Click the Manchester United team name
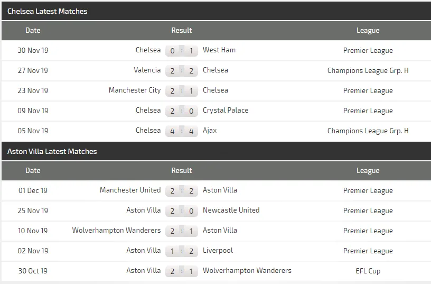The height and width of the screenshot is (284, 431). pos(130,190)
